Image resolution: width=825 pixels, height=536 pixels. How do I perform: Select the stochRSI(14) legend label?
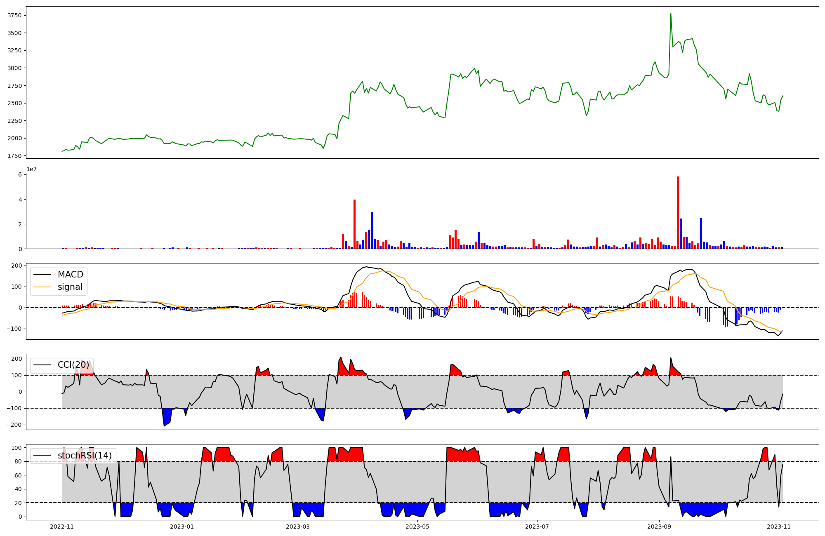point(85,456)
